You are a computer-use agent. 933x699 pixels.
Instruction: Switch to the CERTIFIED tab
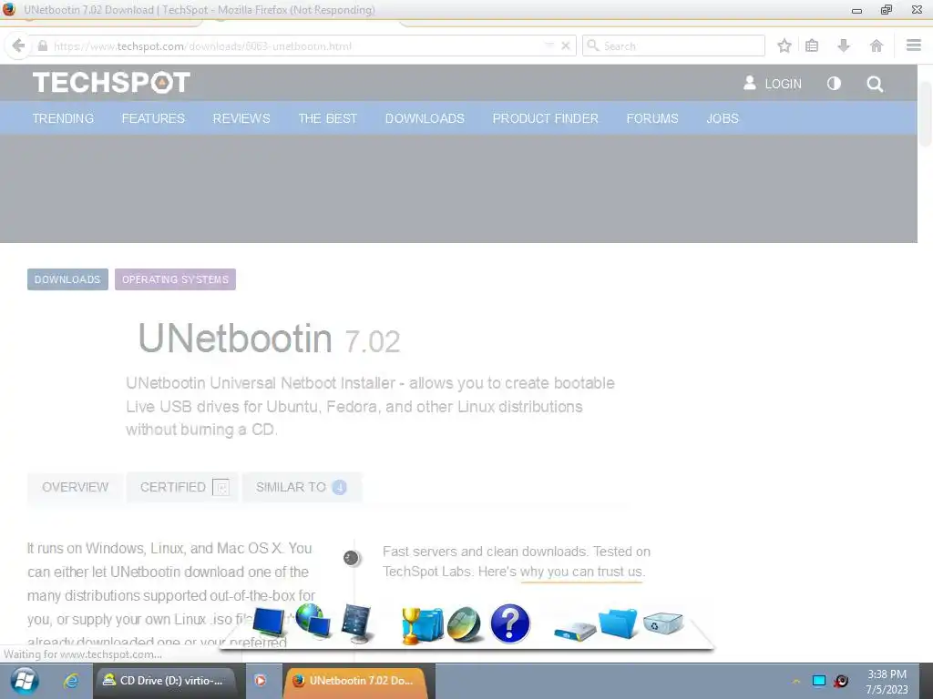[x=182, y=488]
